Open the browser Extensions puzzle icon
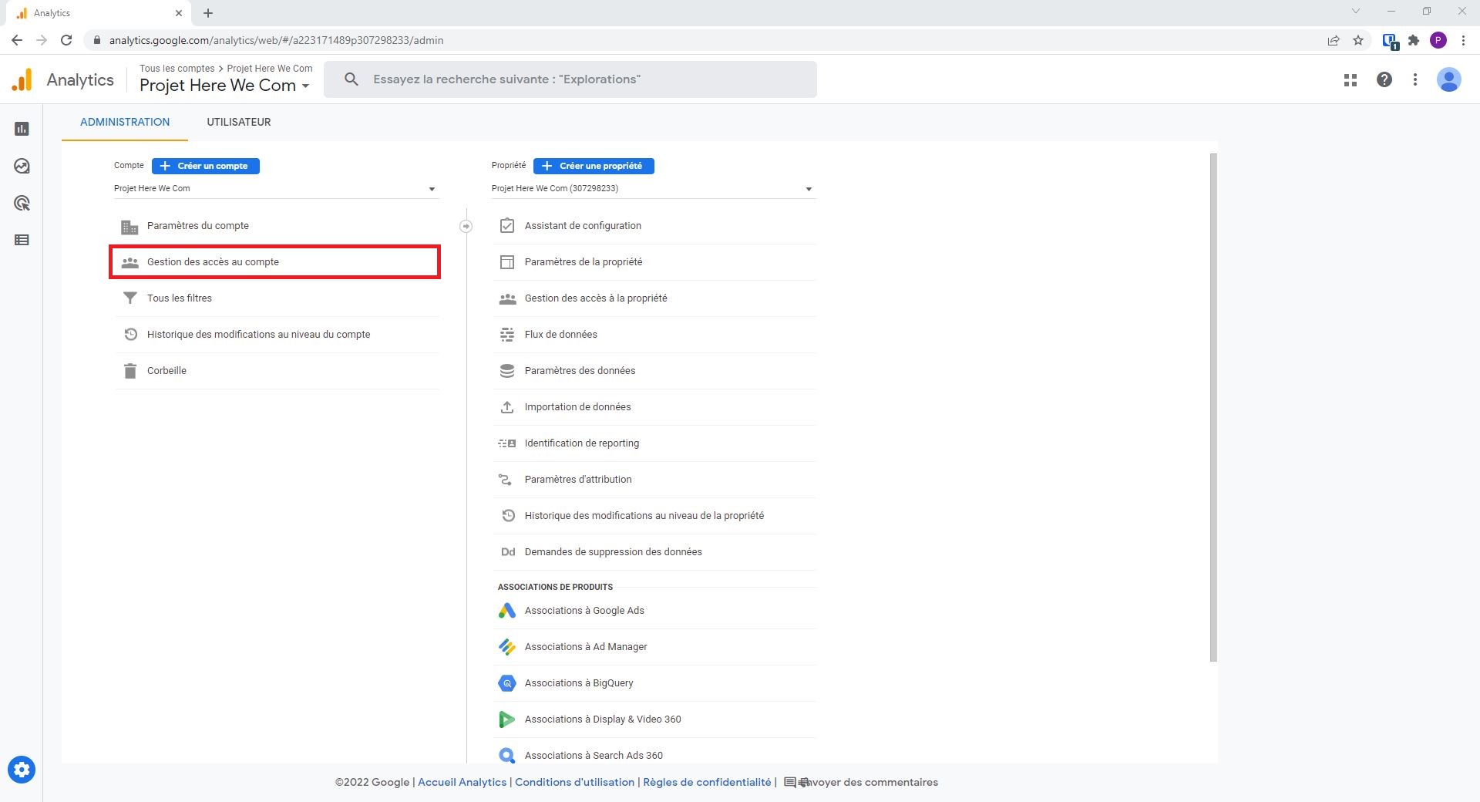1480x802 pixels. click(1414, 40)
